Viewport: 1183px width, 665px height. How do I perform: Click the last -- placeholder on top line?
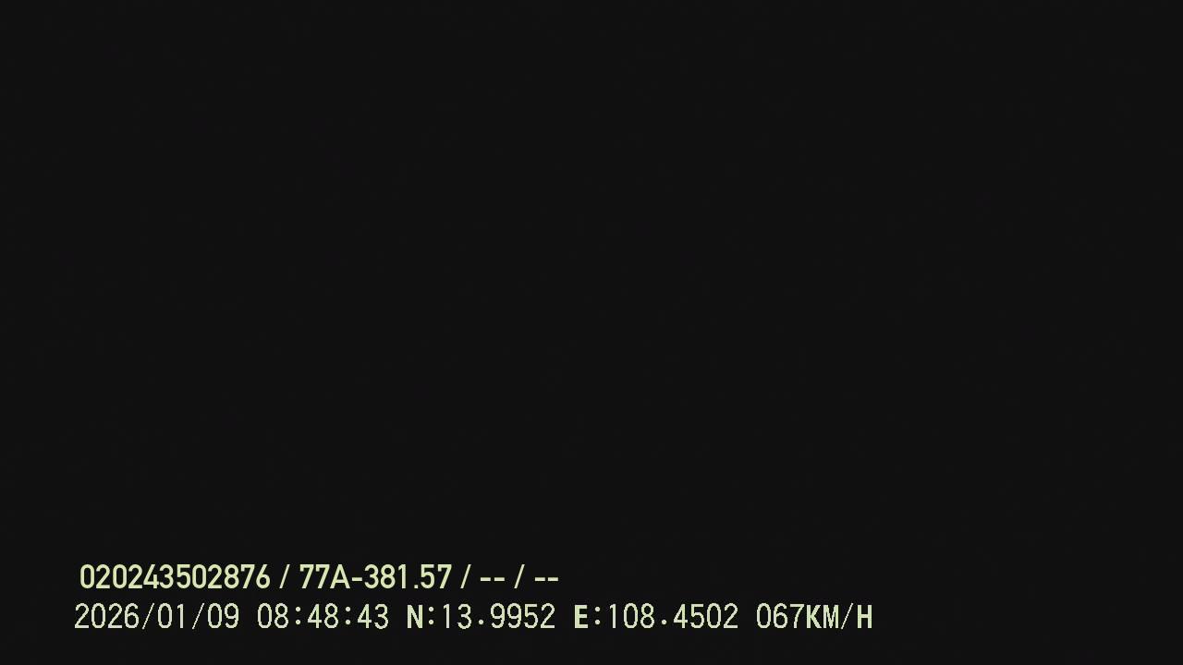pos(546,579)
